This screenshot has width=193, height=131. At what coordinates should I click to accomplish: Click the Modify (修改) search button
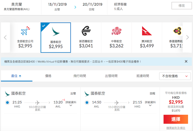tap(179, 6)
